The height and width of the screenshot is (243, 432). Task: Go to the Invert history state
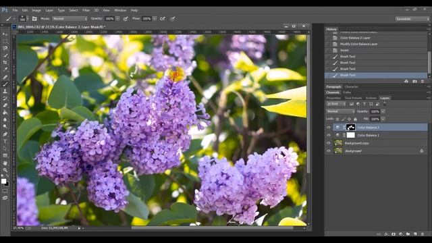click(376, 51)
